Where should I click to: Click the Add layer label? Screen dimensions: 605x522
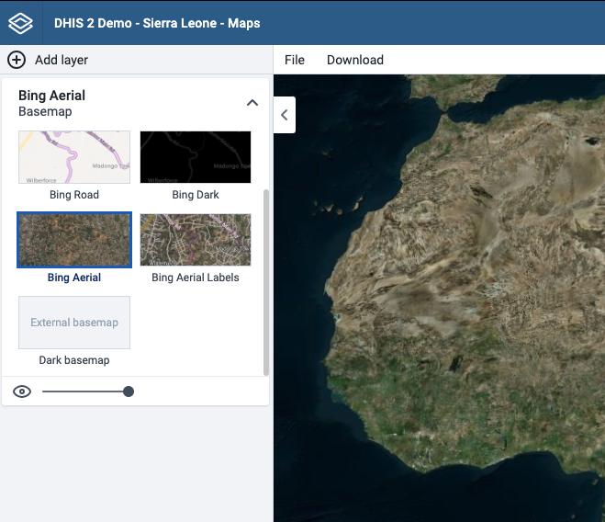pyautogui.click(x=62, y=60)
